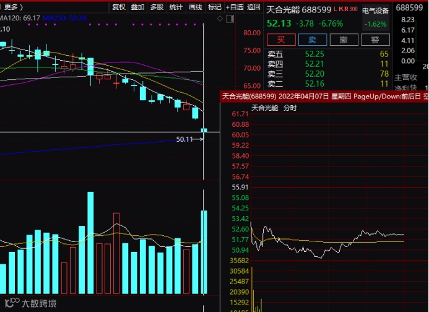Click the intraday popup title bar
Viewport: 429px width, 312px height.
(324, 97)
